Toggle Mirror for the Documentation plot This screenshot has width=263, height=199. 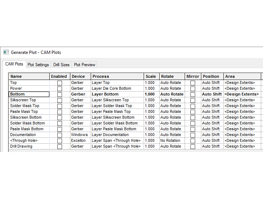click(193, 135)
